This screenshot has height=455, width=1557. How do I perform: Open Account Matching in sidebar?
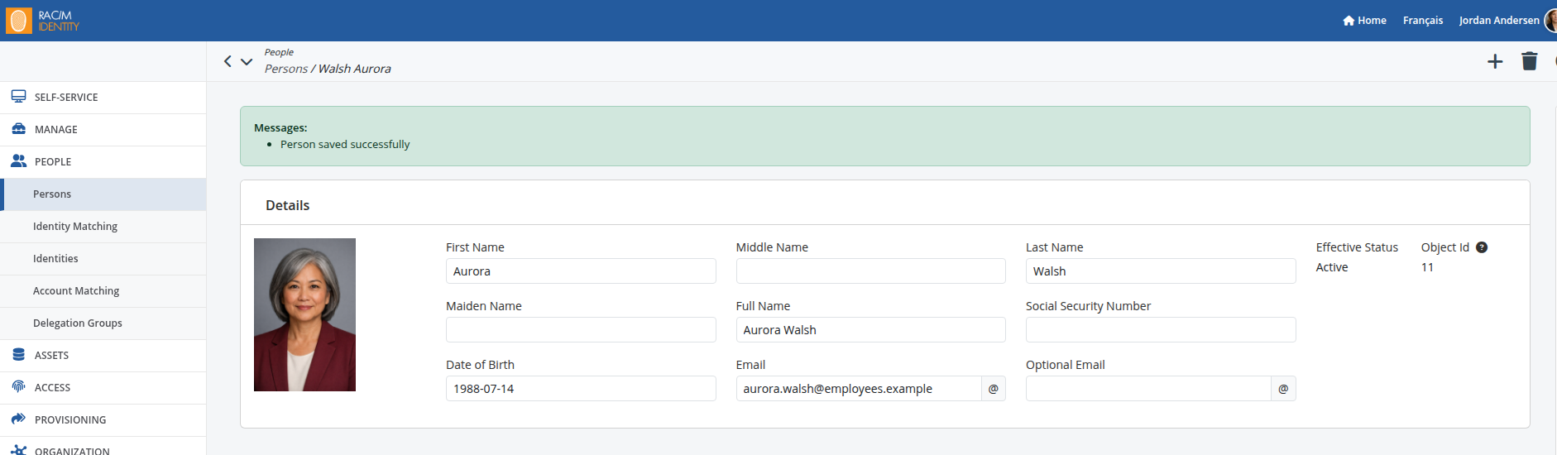[103, 291]
